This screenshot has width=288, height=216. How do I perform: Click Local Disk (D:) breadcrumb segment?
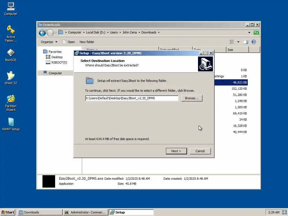point(96,32)
